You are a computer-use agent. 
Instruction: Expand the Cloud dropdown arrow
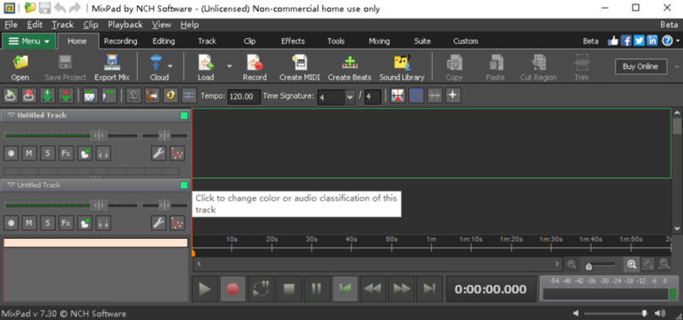click(170, 66)
